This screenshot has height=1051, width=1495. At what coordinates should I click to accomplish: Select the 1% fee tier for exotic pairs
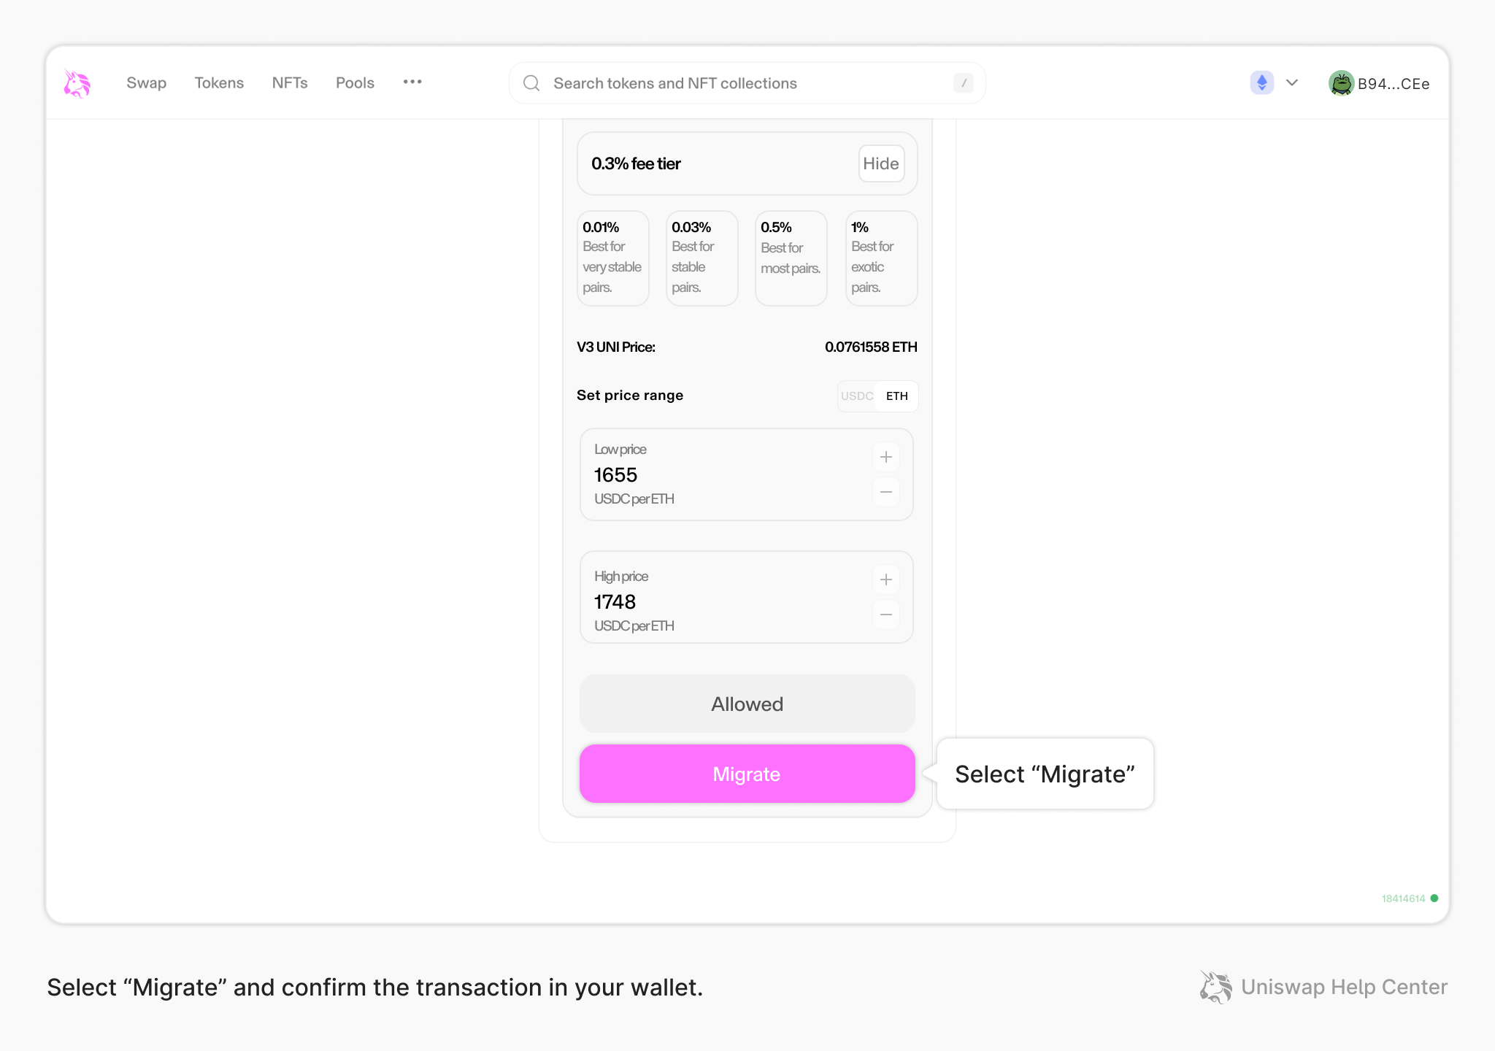tap(881, 258)
